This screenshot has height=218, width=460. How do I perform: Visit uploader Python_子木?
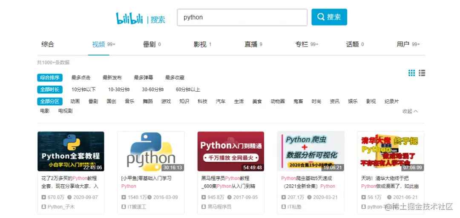click(61, 206)
